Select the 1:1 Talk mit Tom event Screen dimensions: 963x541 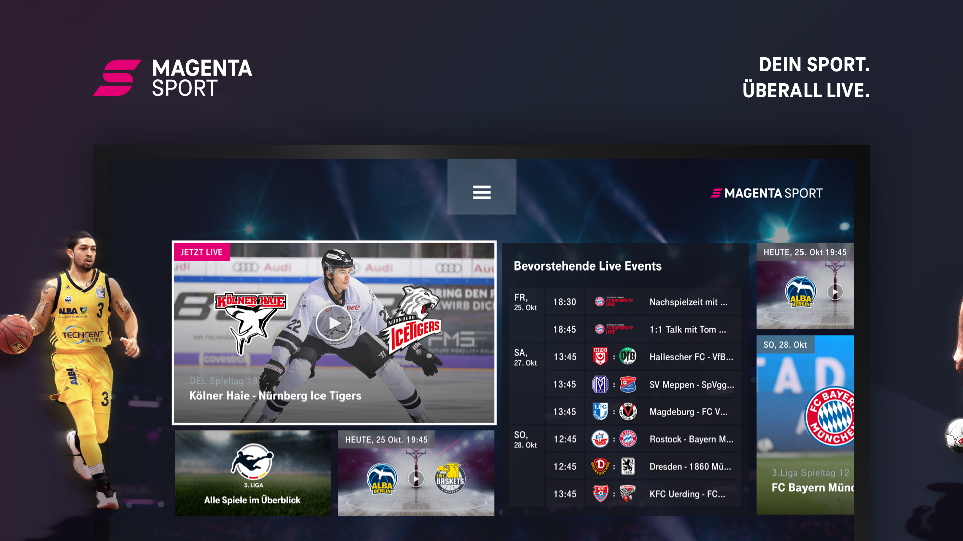[643, 329]
